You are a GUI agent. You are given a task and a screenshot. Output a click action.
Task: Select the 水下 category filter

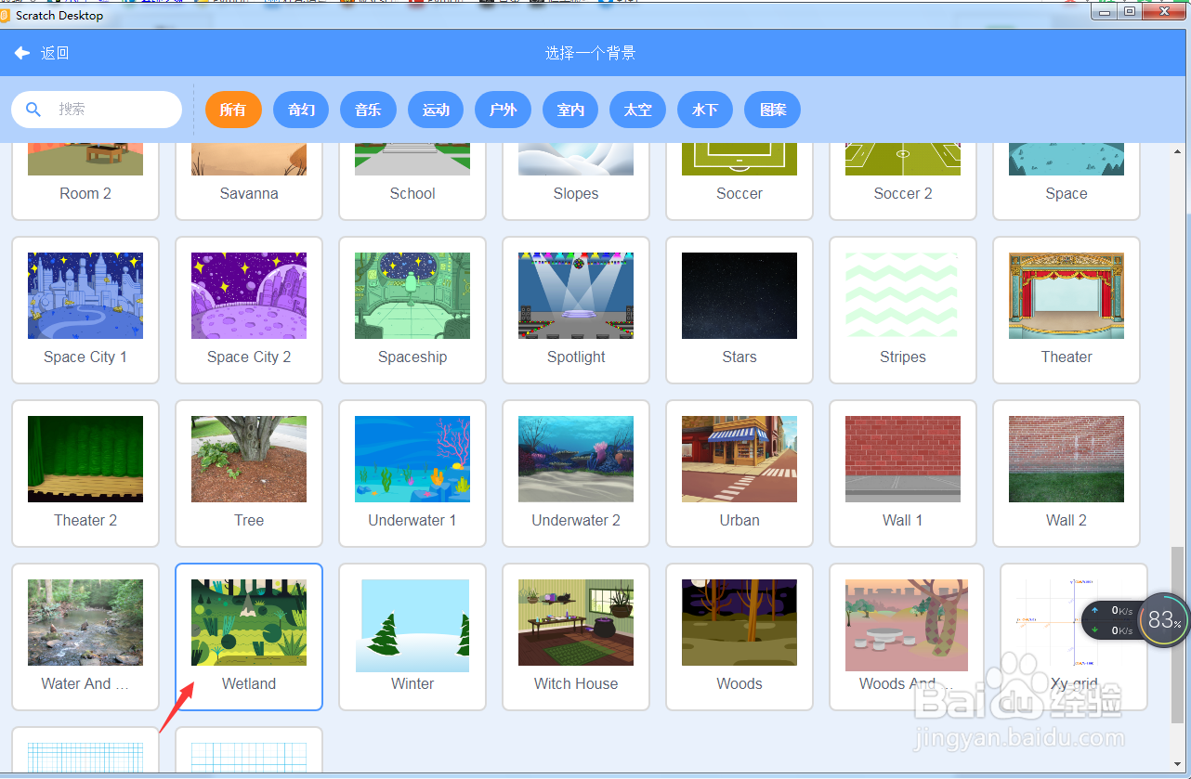point(705,110)
